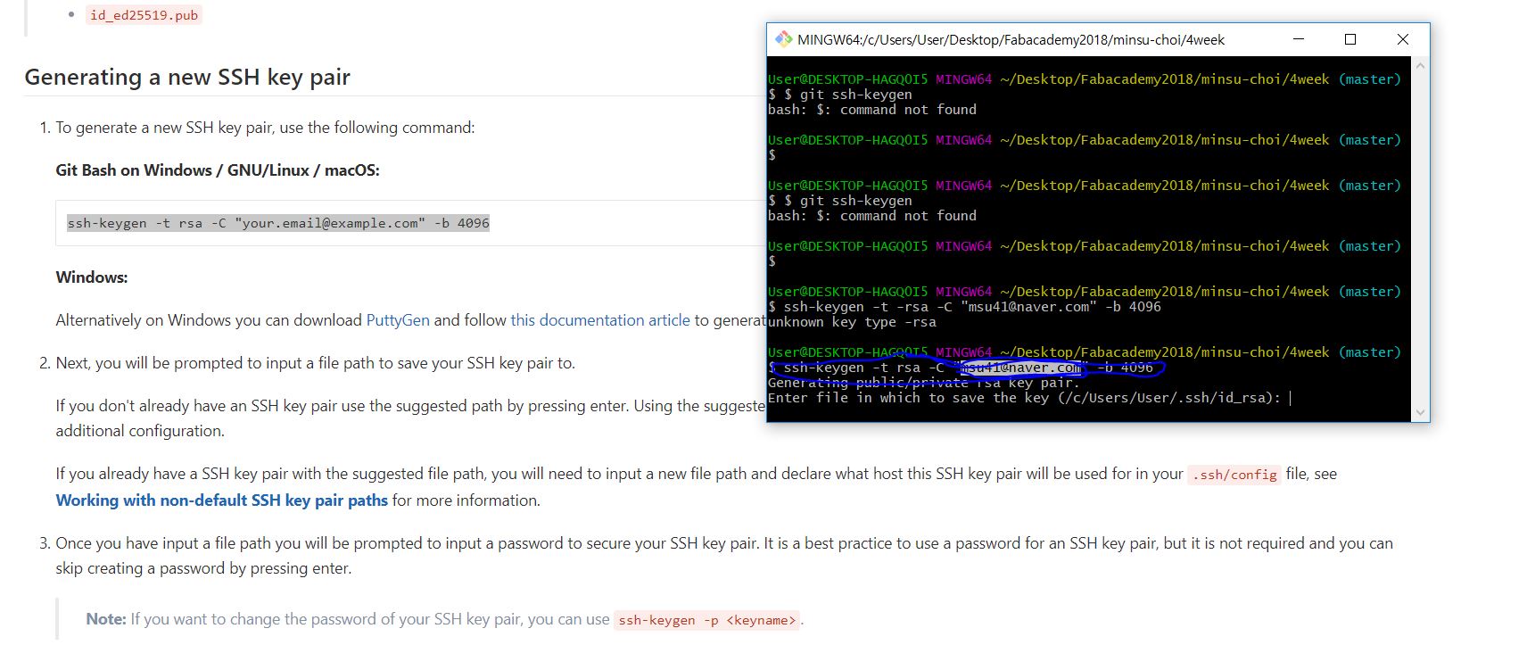
Task: Click 'Git Bash on Windows / GNU/Linux / macOS:' label
Action: 218,170
